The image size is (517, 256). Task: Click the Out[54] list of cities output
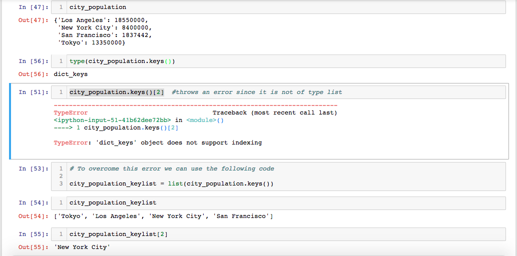coord(163,216)
